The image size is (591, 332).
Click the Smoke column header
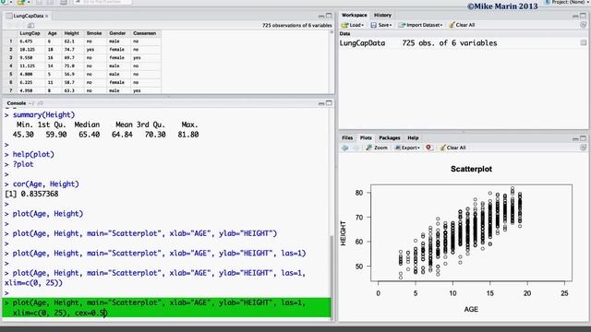94,33
